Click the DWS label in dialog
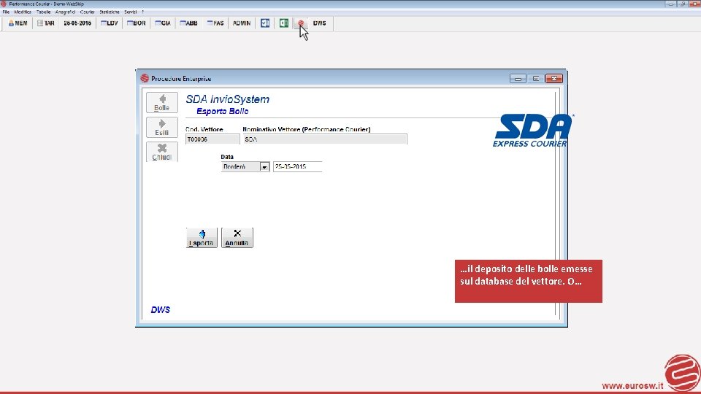 pyautogui.click(x=161, y=309)
